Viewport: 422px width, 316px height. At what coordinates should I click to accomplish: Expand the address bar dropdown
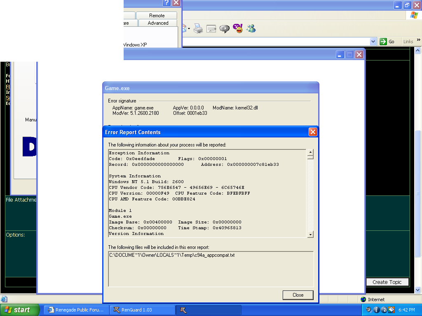click(373, 42)
